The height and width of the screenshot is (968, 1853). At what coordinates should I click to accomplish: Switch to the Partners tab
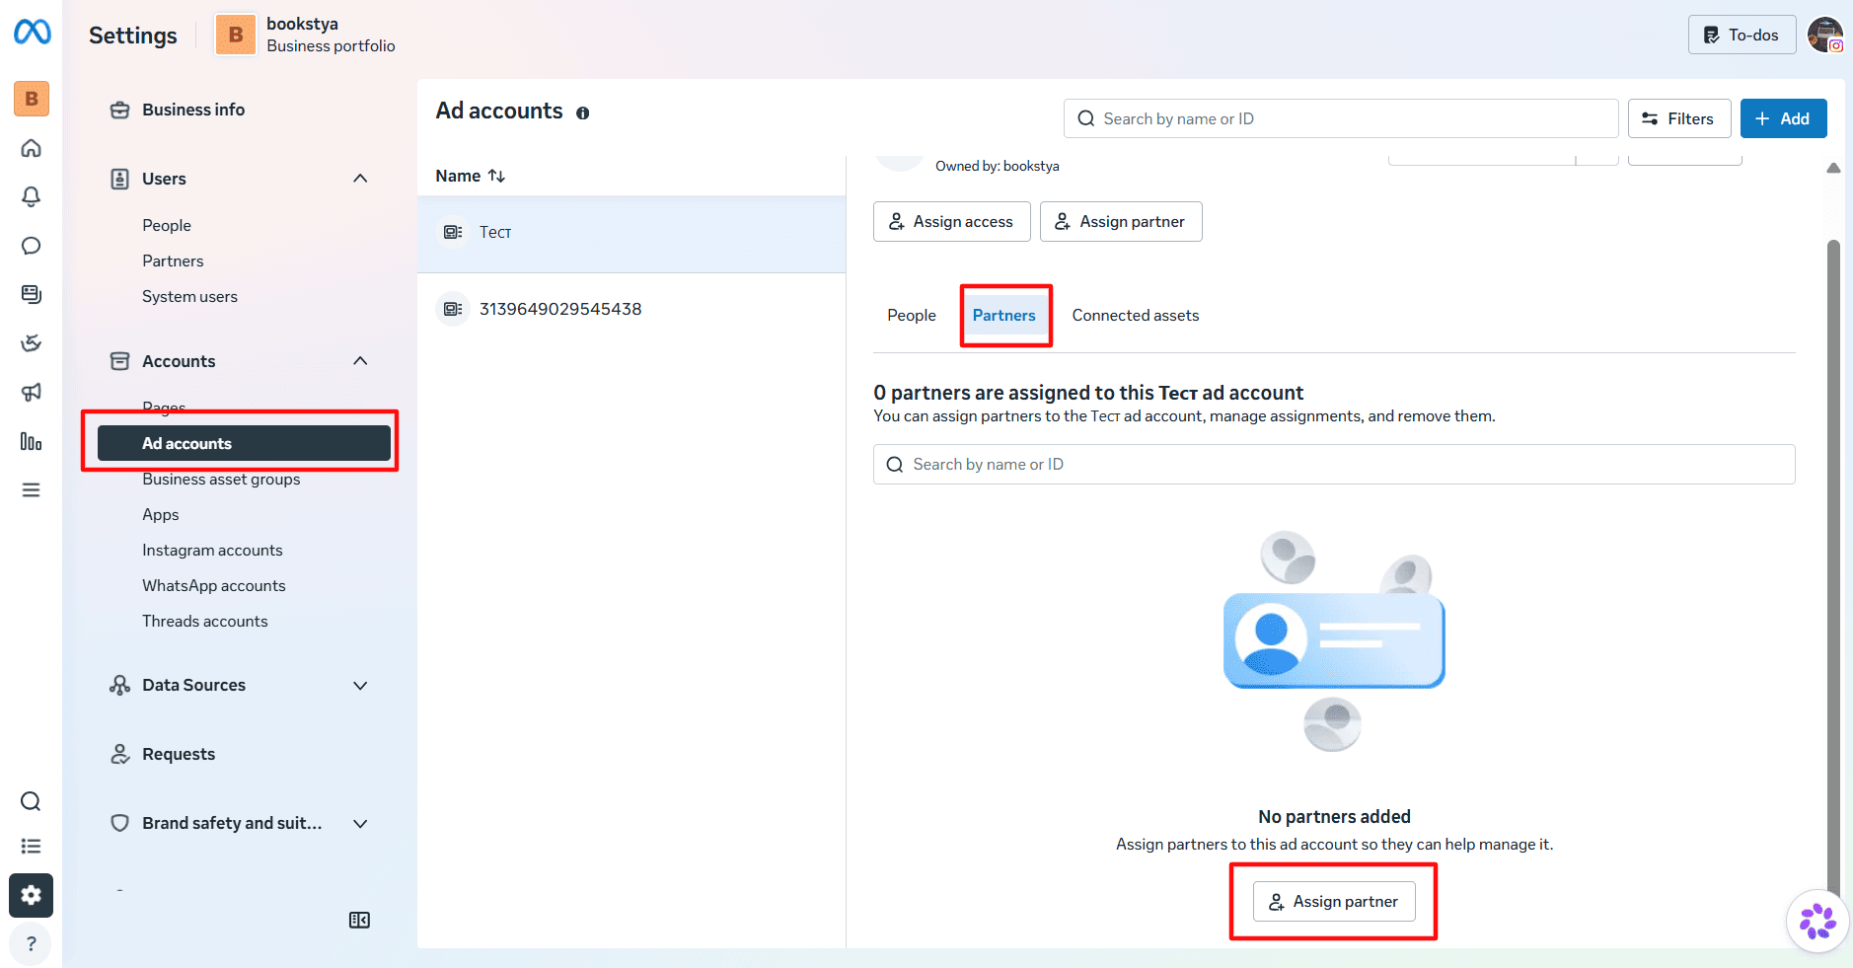coord(1004,316)
